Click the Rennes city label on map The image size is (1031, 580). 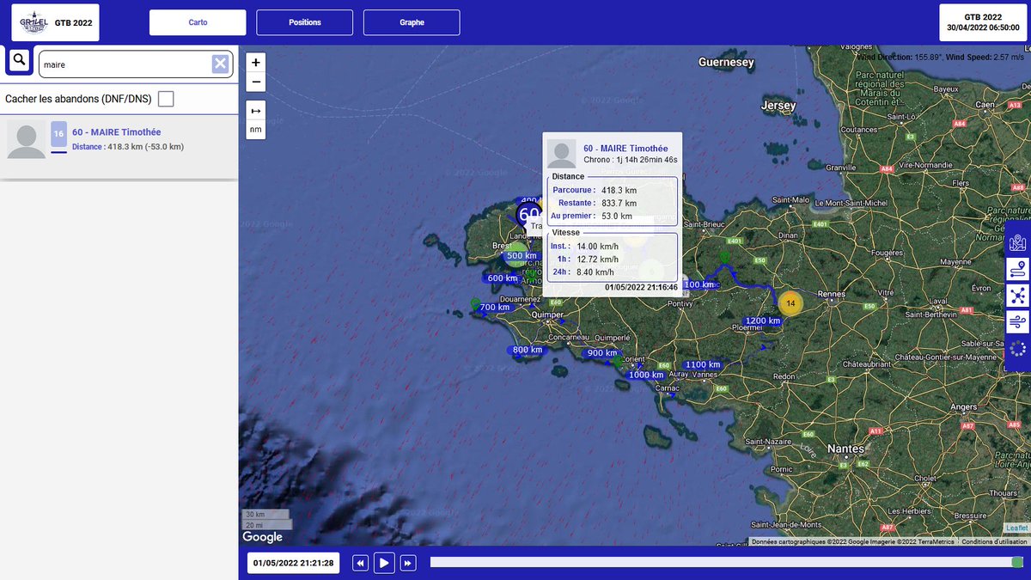pyautogui.click(x=831, y=294)
